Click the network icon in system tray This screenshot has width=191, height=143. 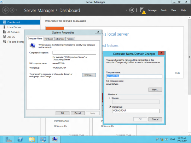point(162,139)
